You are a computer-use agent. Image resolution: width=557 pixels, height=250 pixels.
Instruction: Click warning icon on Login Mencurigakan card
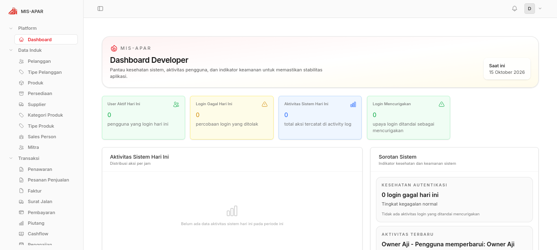[442, 104]
